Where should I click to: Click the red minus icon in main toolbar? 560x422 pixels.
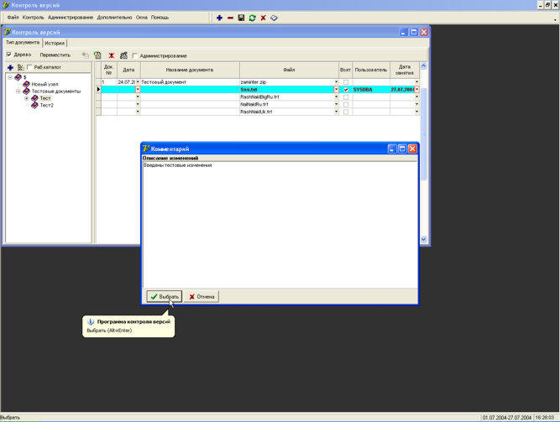[230, 18]
